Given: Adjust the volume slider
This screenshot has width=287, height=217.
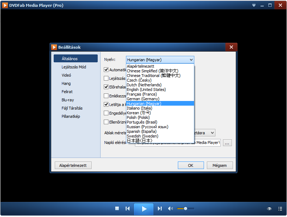Looking at the screenshot, I should click(185, 209).
